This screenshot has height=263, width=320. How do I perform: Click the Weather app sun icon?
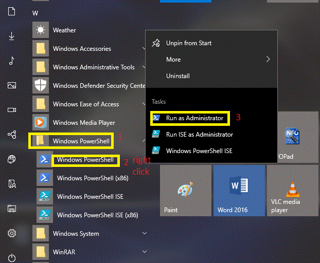point(41,30)
